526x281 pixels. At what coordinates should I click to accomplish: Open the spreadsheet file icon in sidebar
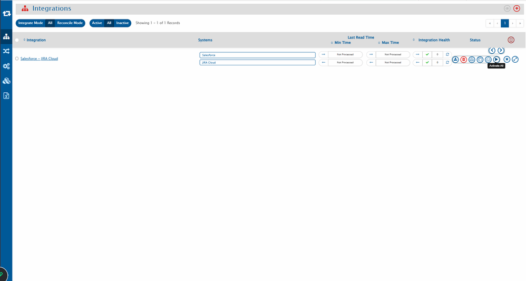tap(6, 95)
